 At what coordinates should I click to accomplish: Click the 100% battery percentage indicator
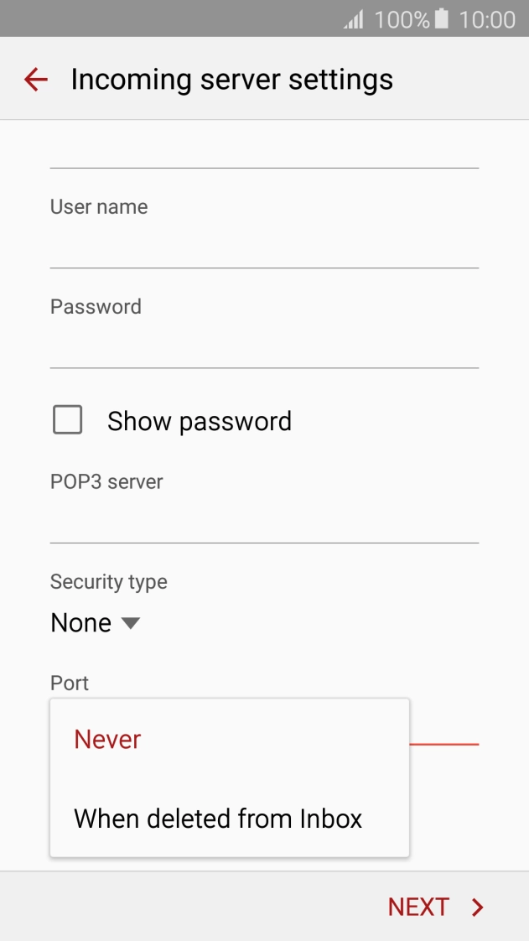click(x=401, y=18)
